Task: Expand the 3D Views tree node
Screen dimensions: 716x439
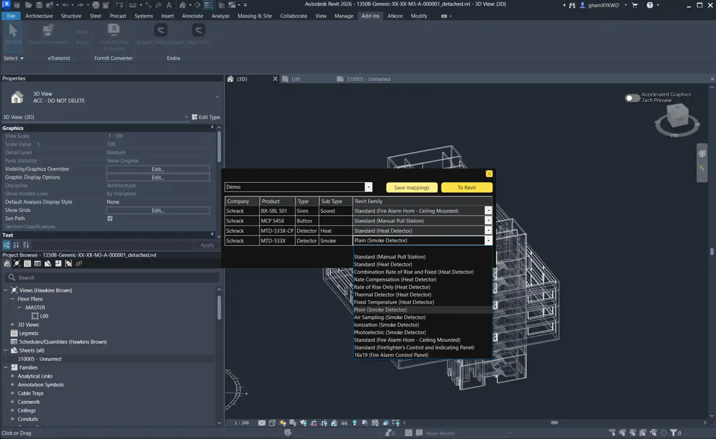Action: tap(12, 325)
